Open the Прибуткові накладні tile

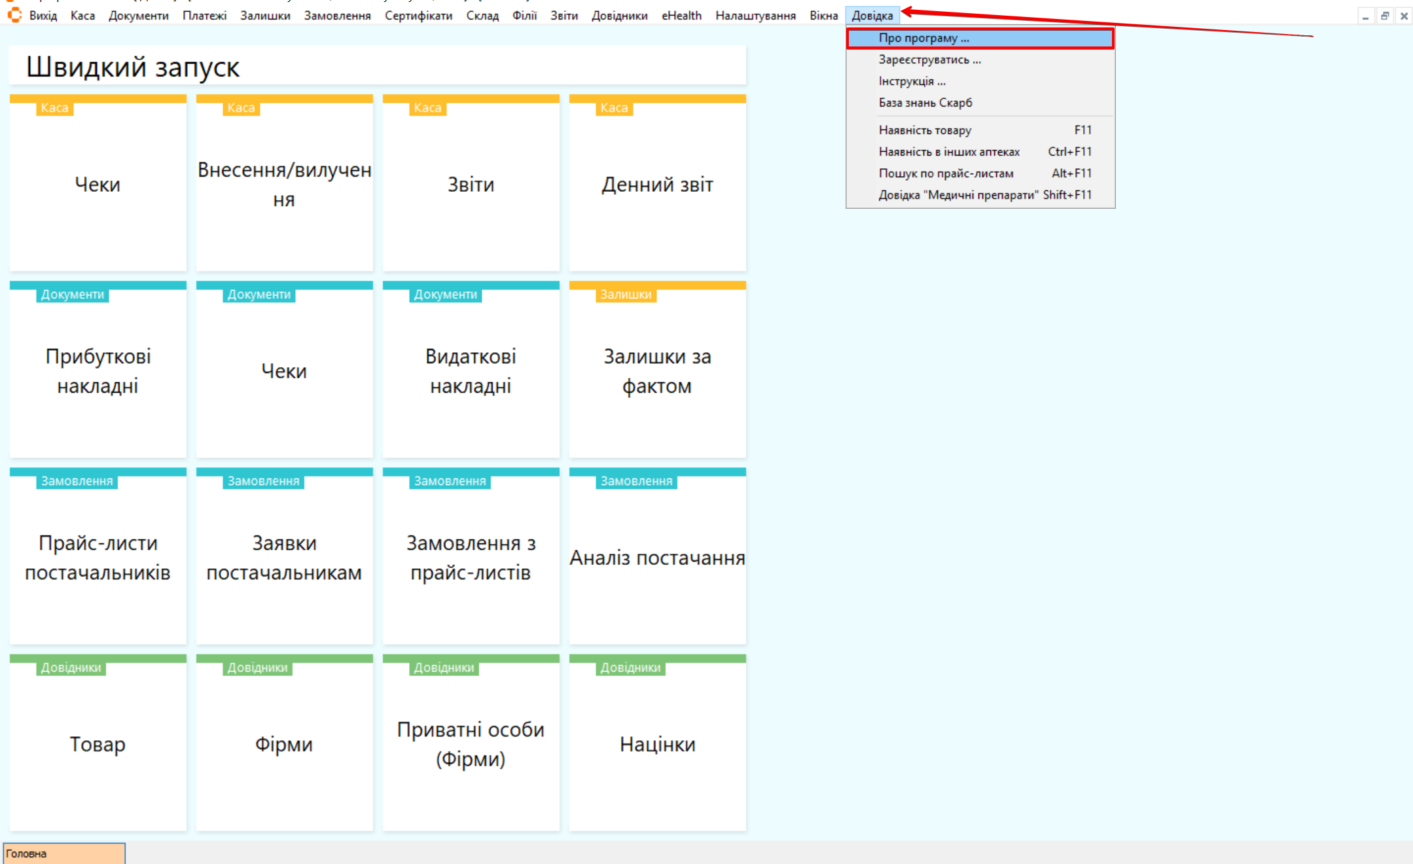point(98,370)
